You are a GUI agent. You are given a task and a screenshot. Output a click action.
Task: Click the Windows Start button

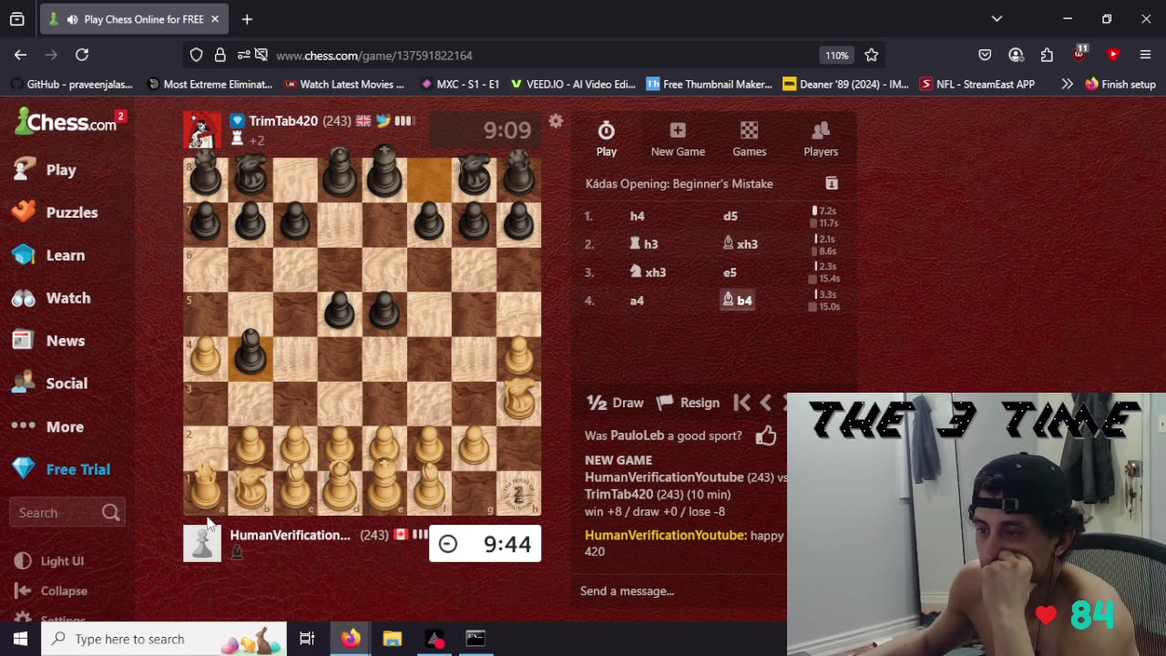(20, 639)
